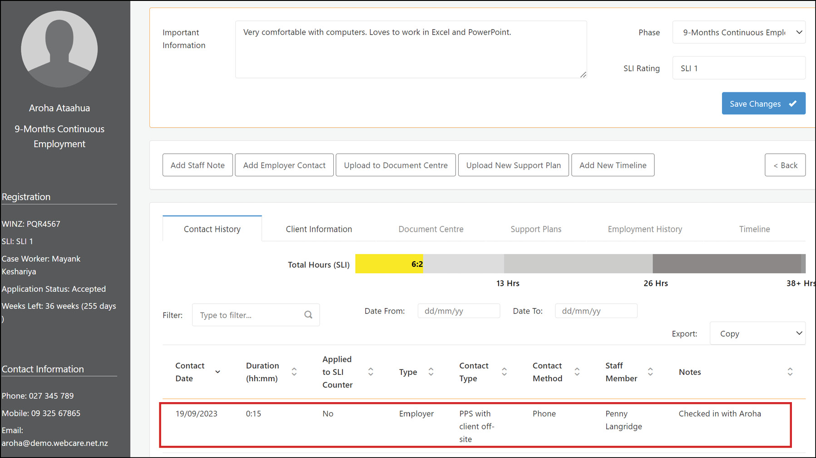The height and width of the screenshot is (458, 816).
Task: Click the Back button
Action: tap(785, 165)
